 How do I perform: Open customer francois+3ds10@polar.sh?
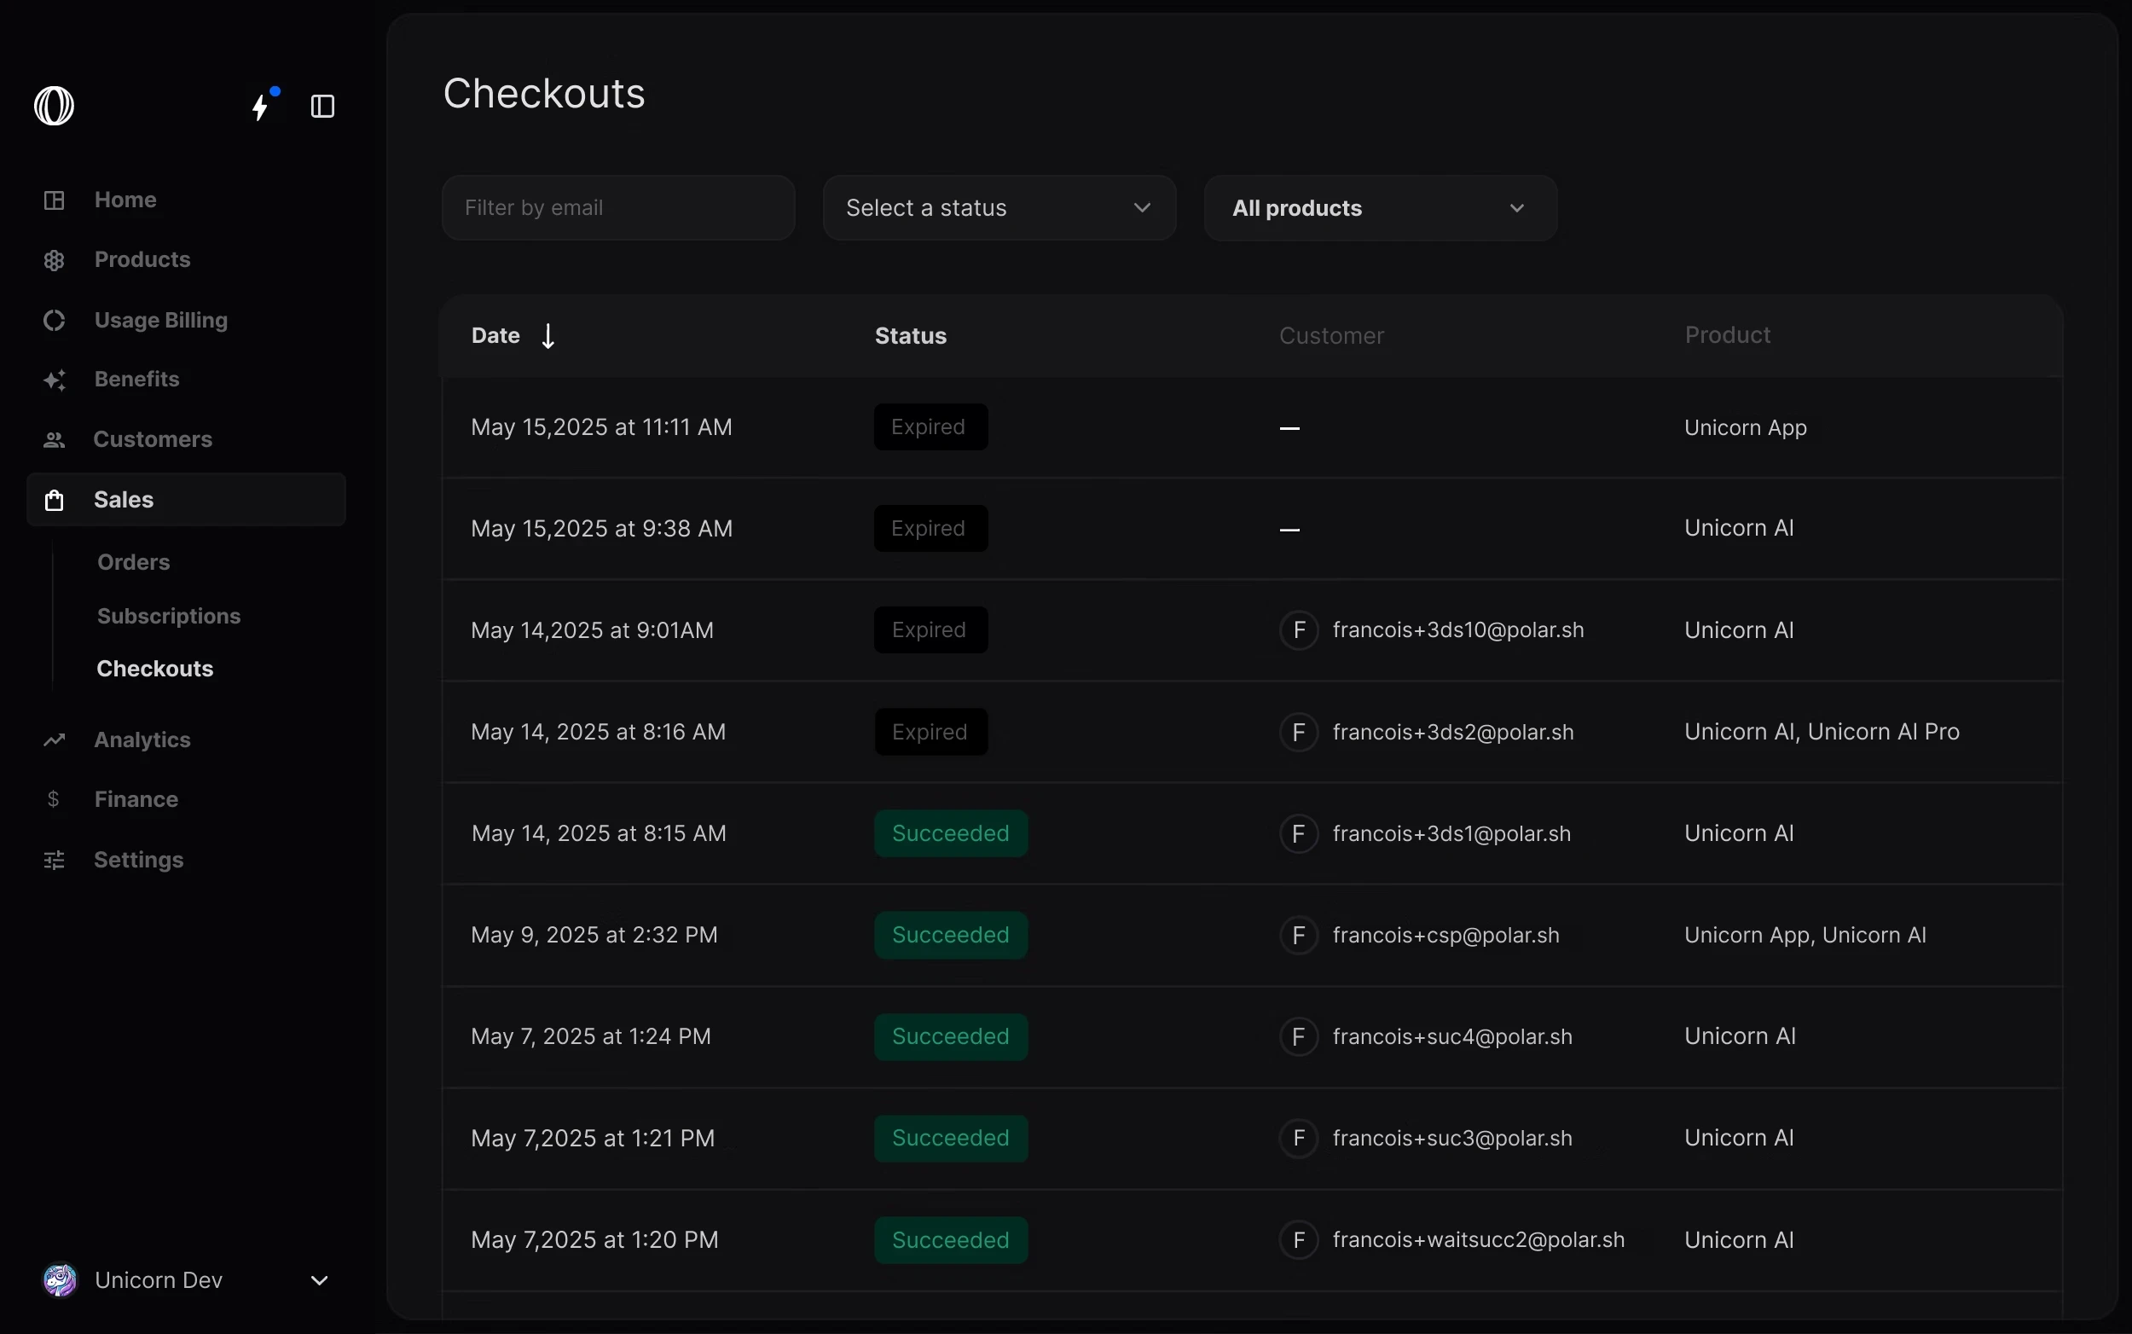(1457, 630)
